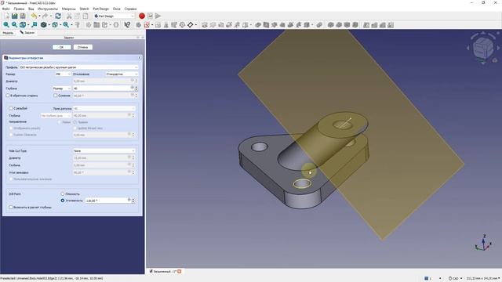This screenshot has width=502, height=282.
Task: Undo the last action
Action: coord(34,16)
